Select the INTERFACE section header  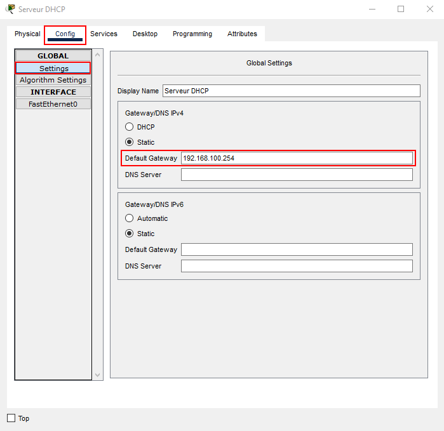pos(53,92)
